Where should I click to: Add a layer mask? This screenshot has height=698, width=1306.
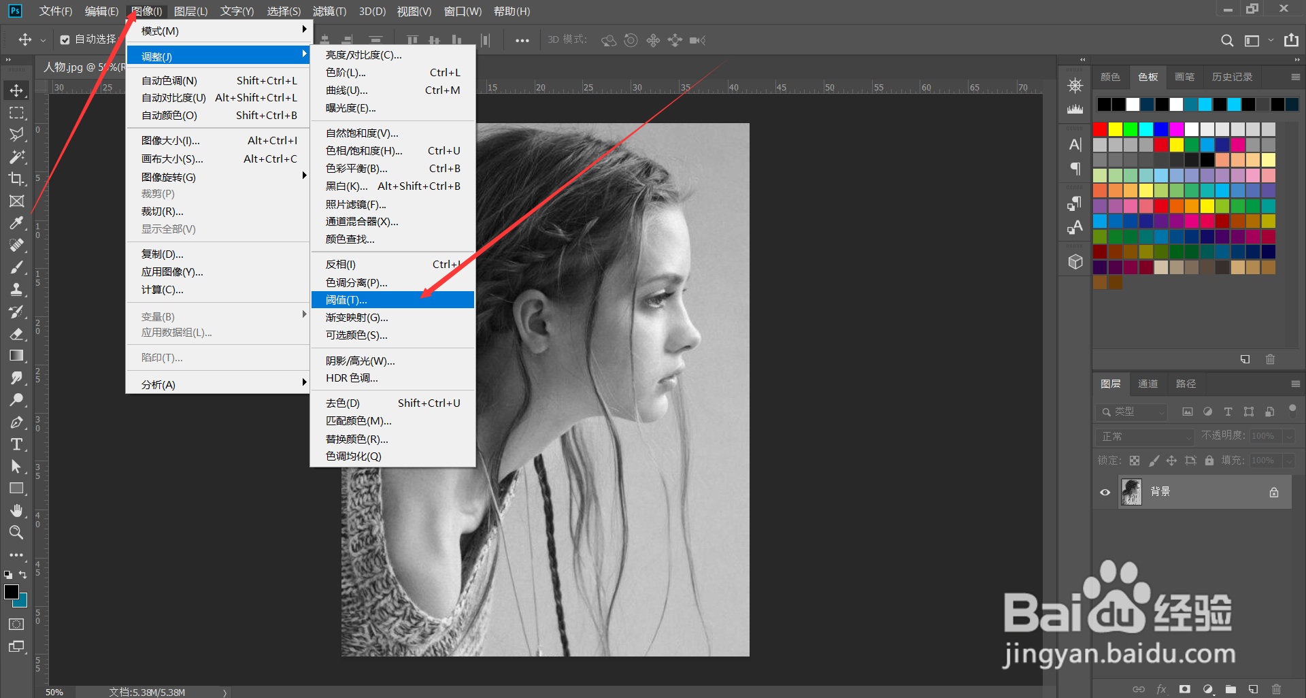tap(1185, 689)
